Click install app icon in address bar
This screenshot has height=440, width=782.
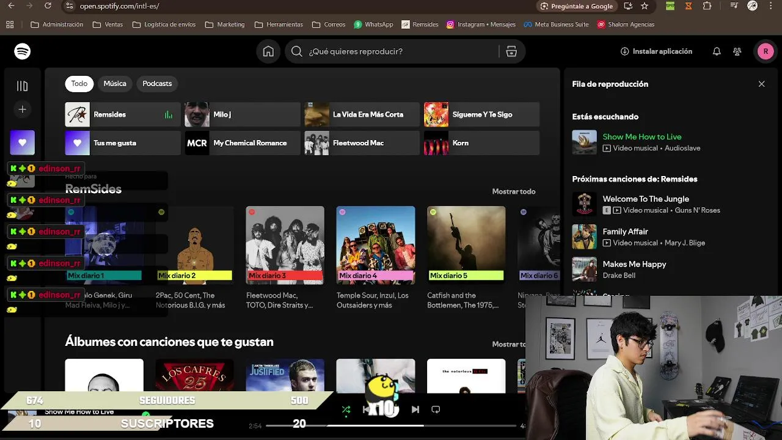(628, 6)
